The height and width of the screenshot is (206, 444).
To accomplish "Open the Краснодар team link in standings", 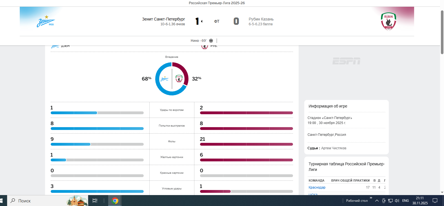I will pyautogui.click(x=317, y=187).
